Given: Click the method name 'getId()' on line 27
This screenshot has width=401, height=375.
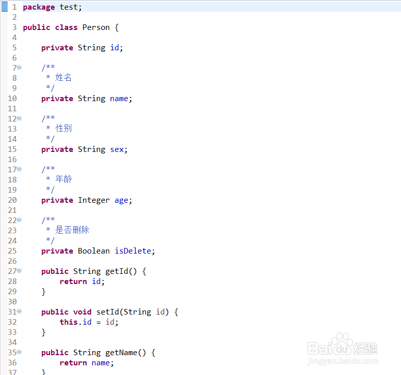Looking at the screenshot, I should pos(121,271).
